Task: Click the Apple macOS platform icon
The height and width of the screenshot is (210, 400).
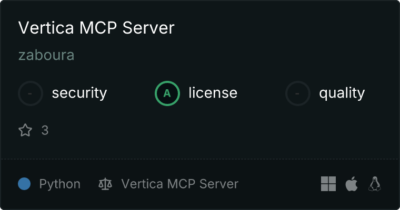Action: 352,184
